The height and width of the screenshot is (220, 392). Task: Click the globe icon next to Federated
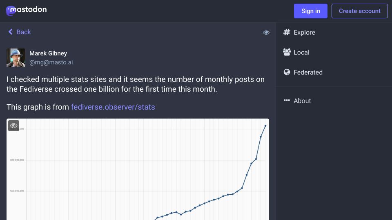pyautogui.click(x=287, y=72)
